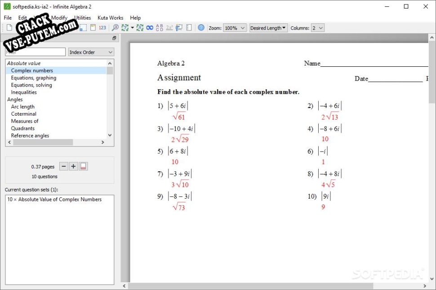
Task: Click the page layout toolbar icon
Action: (93, 27)
